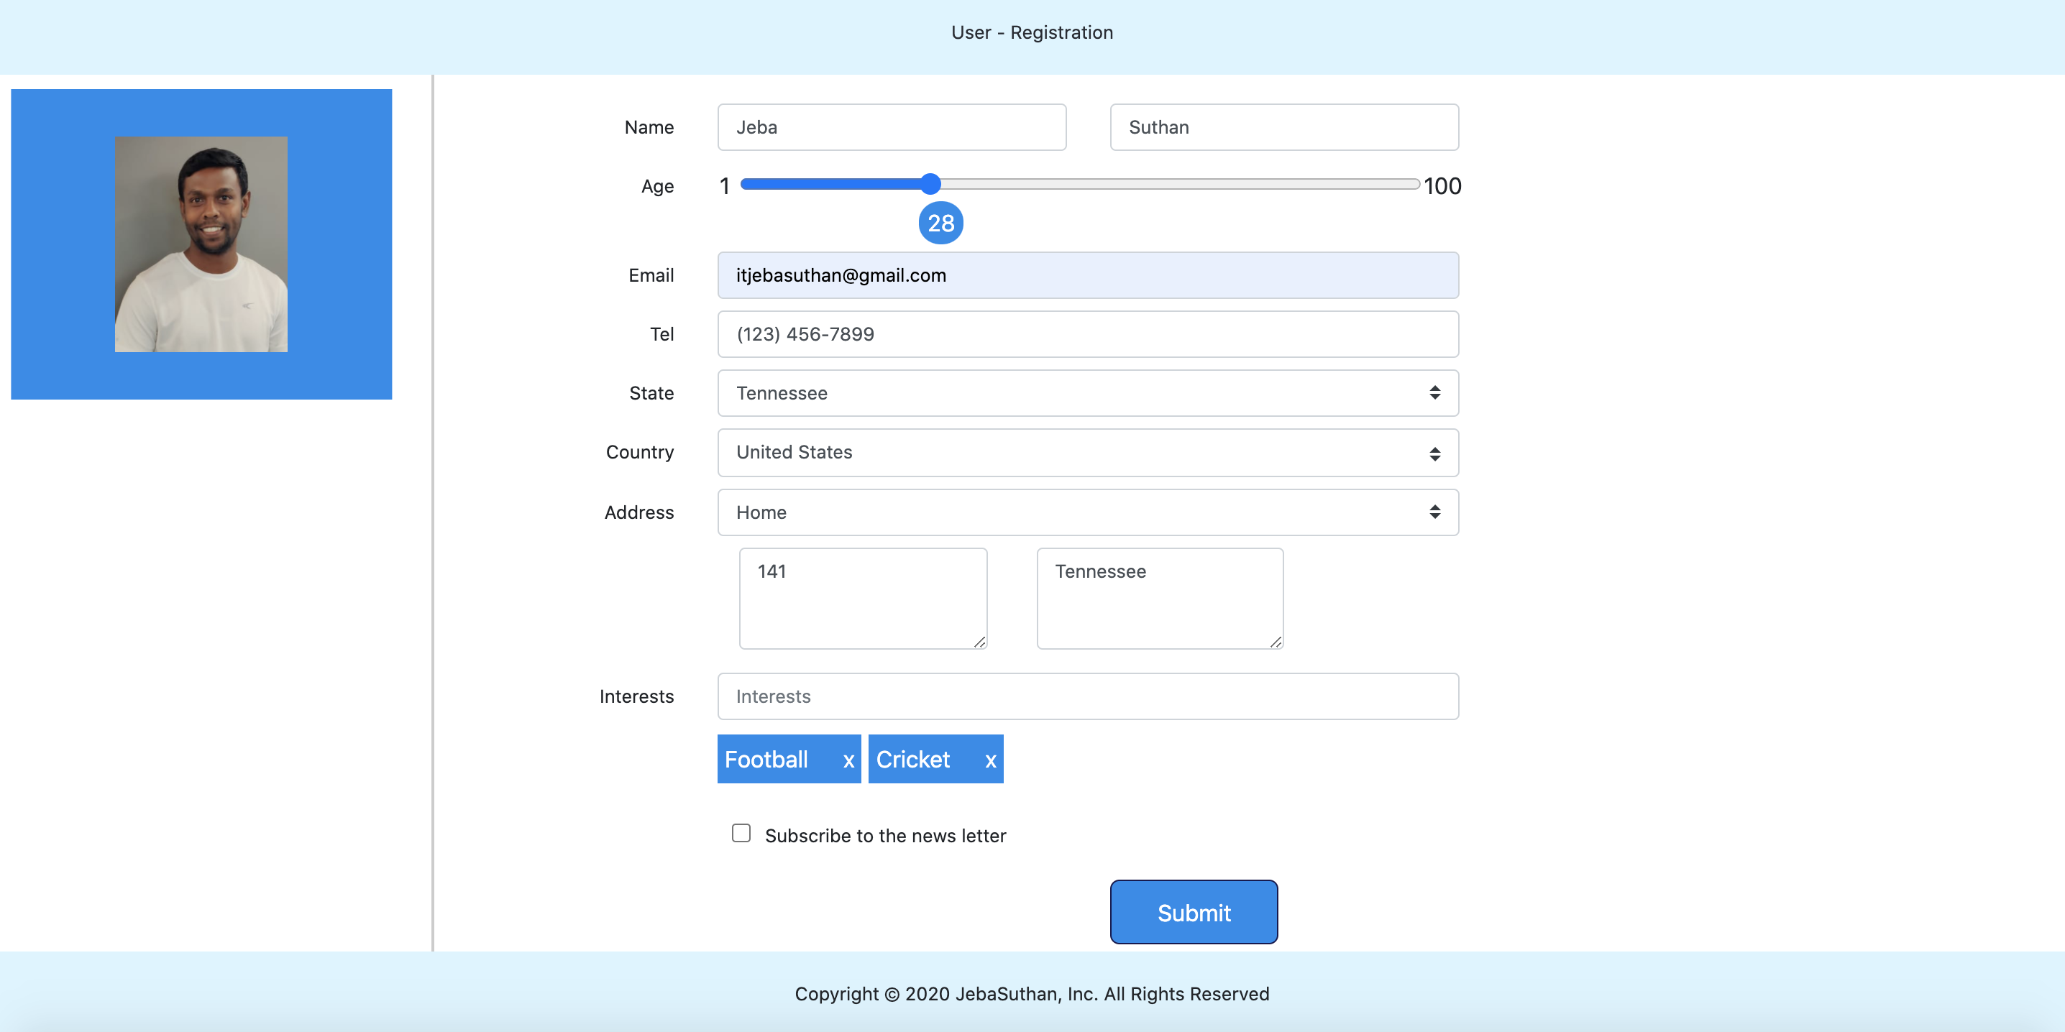Viewport: 2065px width, 1032px height.
Task: Click the profile photo thumbnail
Action: tap(201, 244)
